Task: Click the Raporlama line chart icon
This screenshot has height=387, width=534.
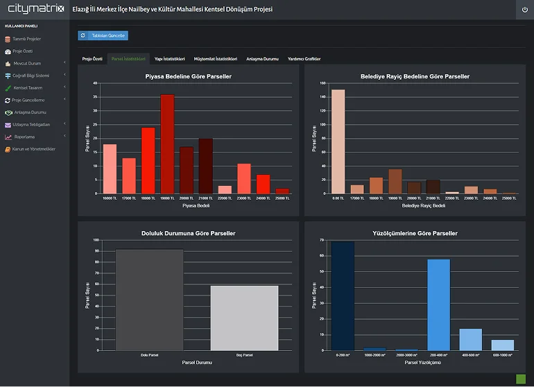Action: click(8, 137)
